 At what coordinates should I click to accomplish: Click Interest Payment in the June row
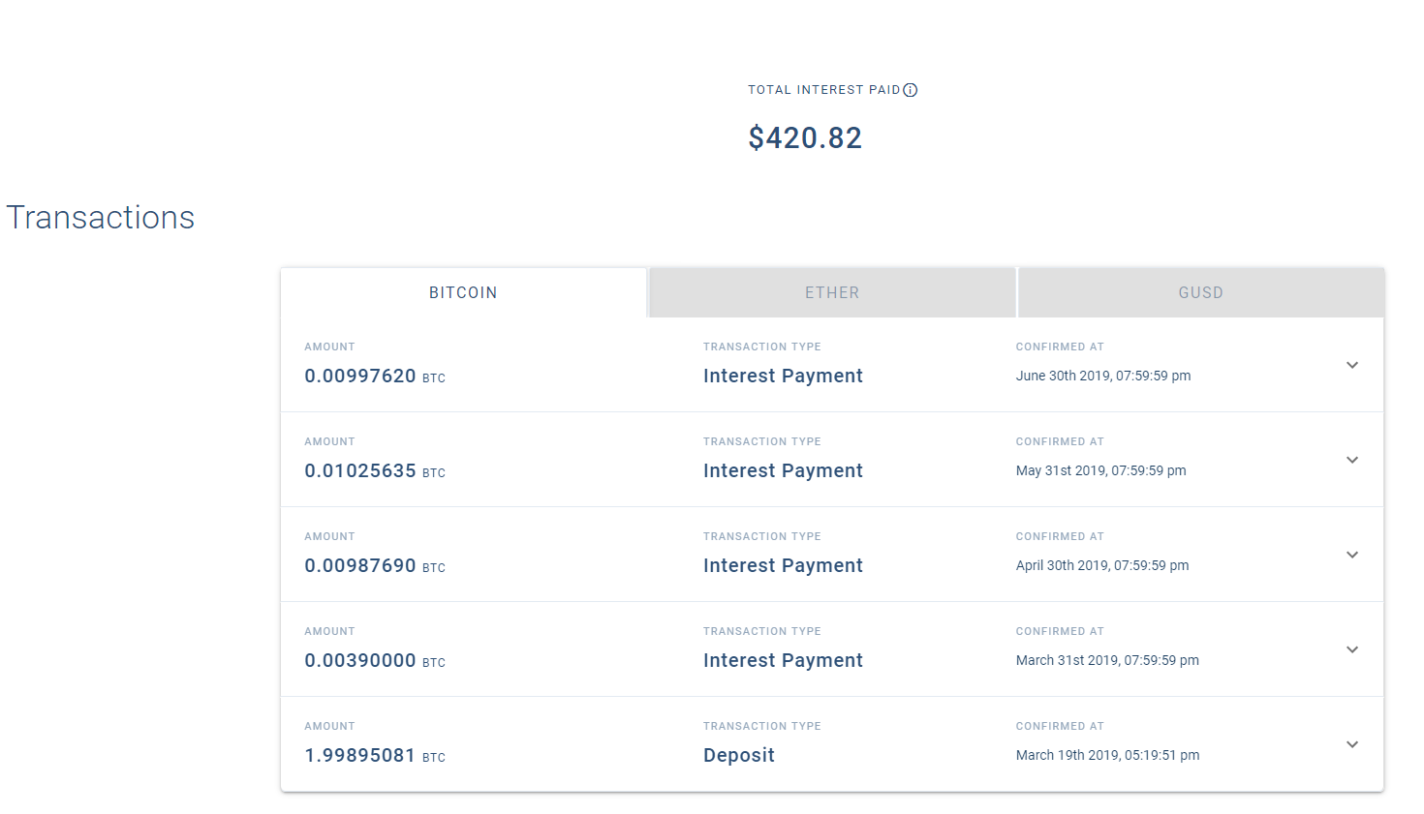click(x=783, y=376)
